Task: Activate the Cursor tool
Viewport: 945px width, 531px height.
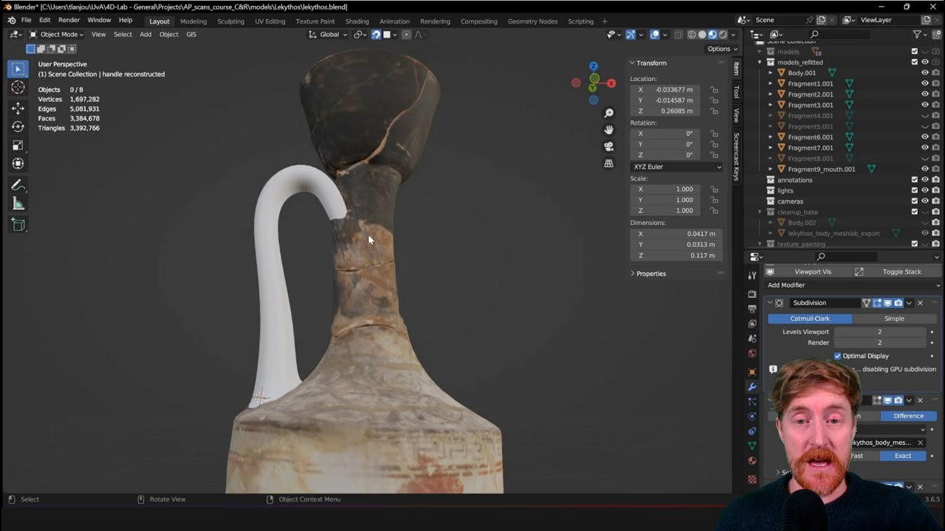Action: point(18,88)
